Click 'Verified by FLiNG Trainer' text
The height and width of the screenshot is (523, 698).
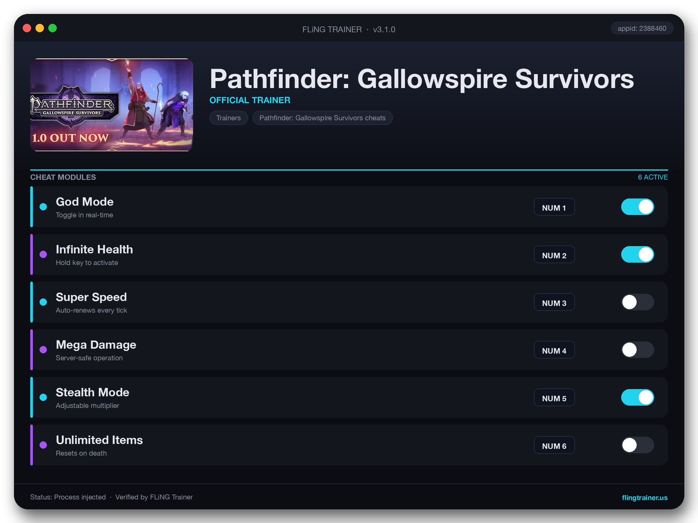(154, 497)
